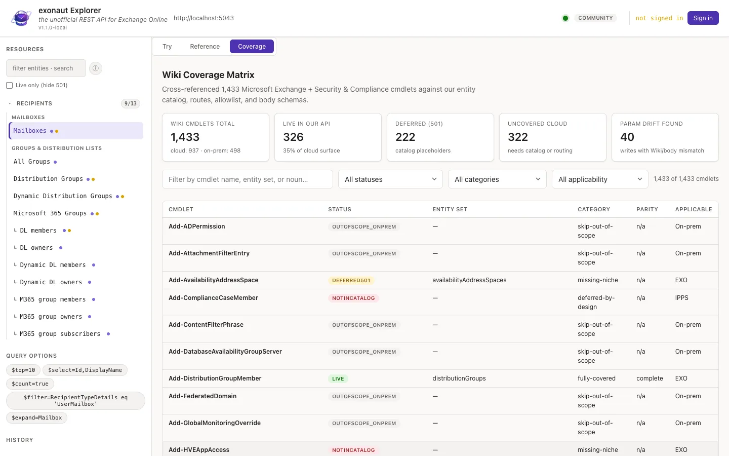Click the $count=true chip

[x=30, y=384]
